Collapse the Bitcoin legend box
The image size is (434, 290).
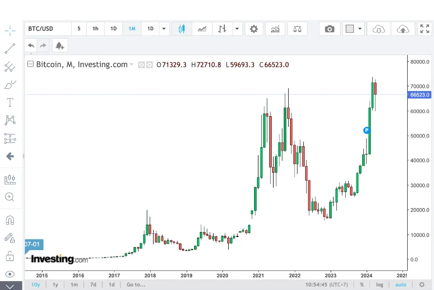click(x=30, y=64)
